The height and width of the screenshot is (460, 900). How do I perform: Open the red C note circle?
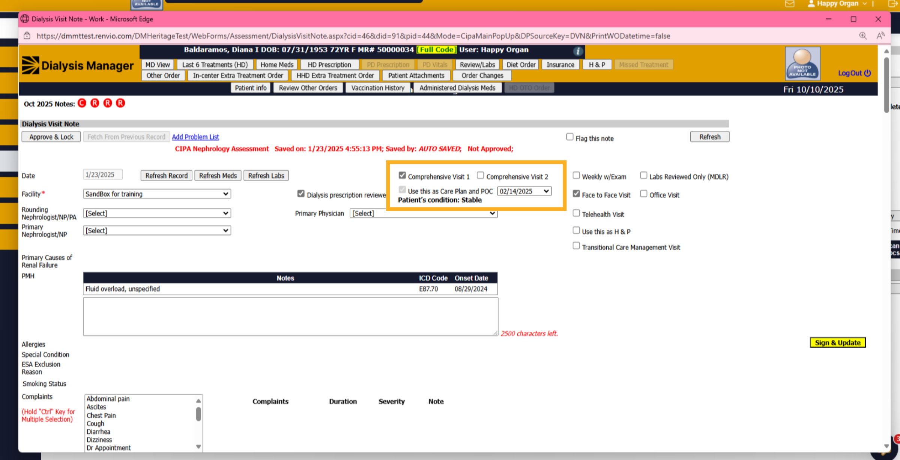click(x=82, y=103)
